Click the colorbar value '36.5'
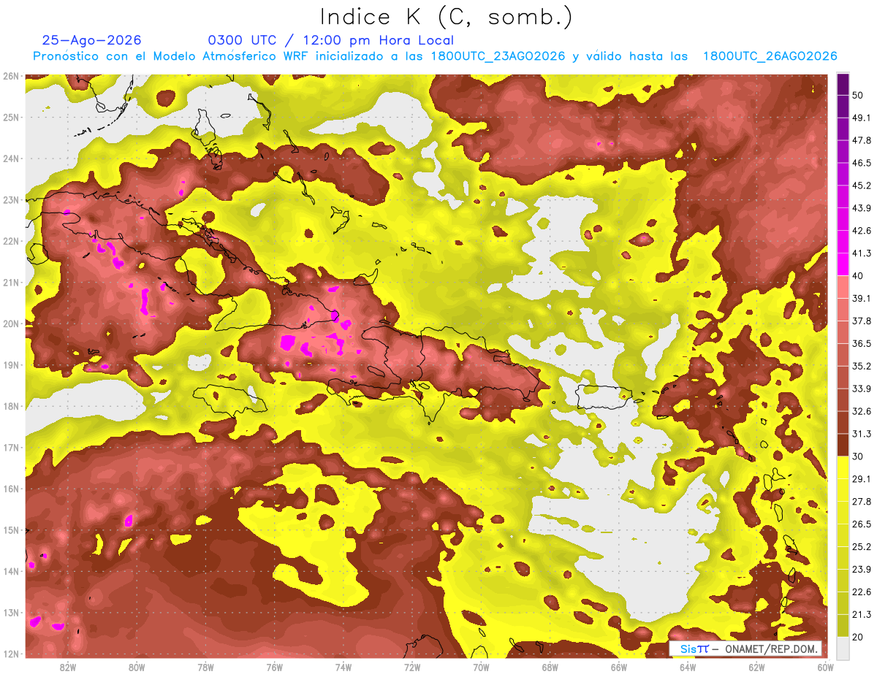 coord(862,343)
